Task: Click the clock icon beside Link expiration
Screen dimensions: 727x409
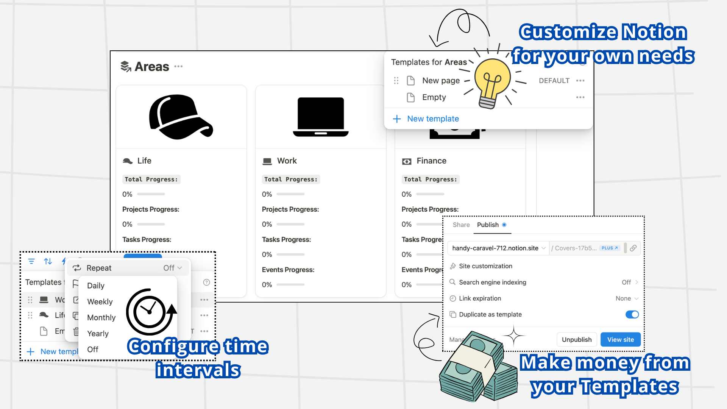Action: tap(452, 298)
